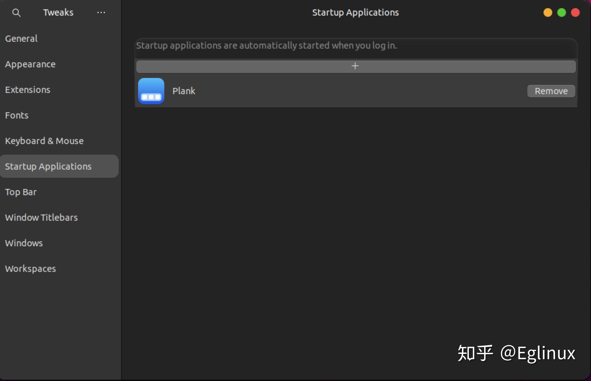Open the Appearance settings section
Image resolution: width=591 pixels, height=381 pixels.
point(30,64)
